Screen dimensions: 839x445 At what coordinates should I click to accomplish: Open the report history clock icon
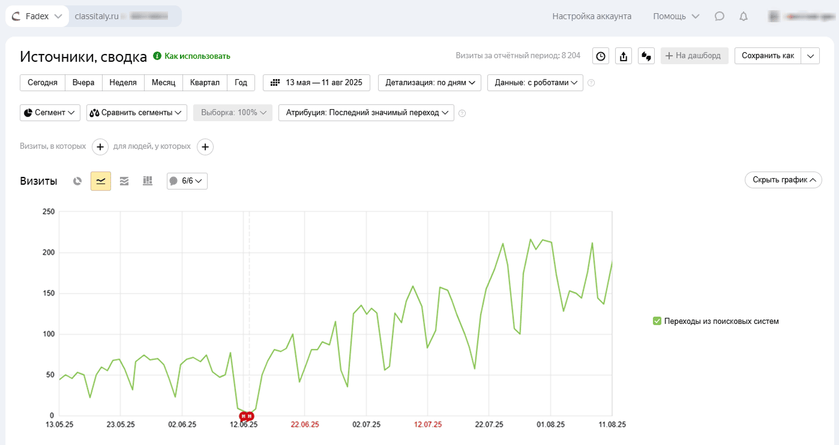click(600, 56)
